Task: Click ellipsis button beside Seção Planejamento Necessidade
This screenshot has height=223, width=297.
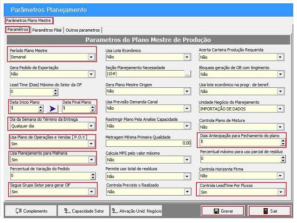Action: point(187,74)
